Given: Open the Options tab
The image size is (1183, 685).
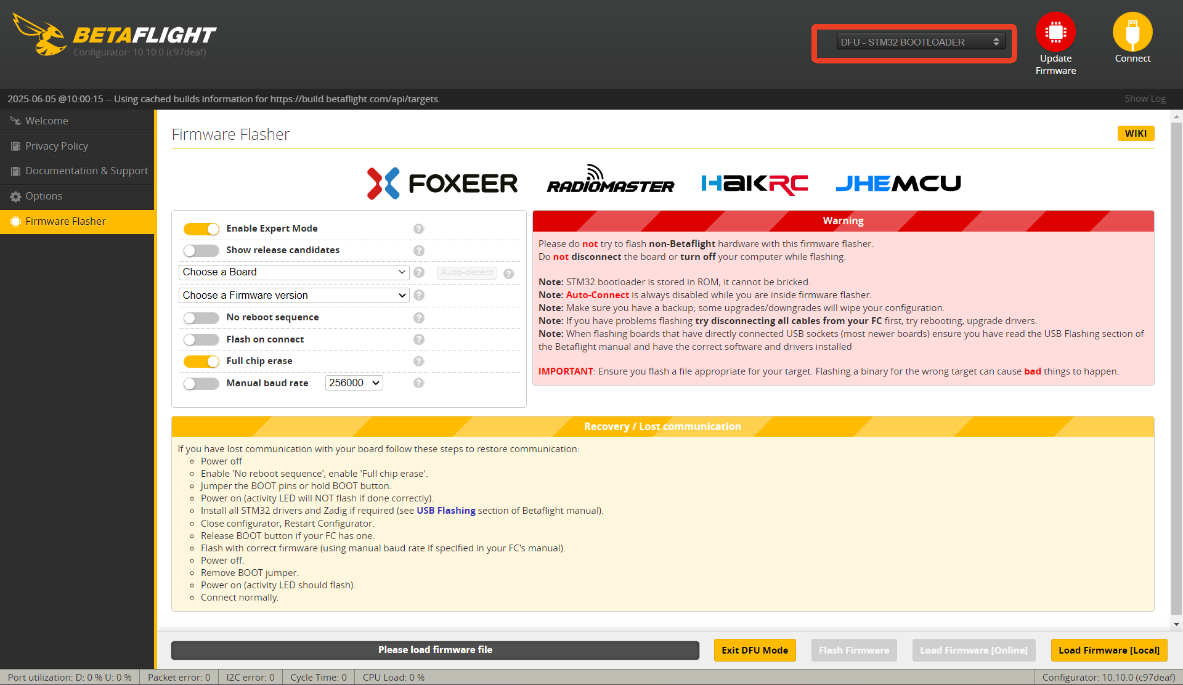Looking at the screenshot, I should pos(77,197).
